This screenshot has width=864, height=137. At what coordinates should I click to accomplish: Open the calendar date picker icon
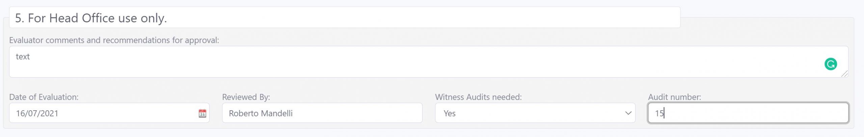pos(202,113)
